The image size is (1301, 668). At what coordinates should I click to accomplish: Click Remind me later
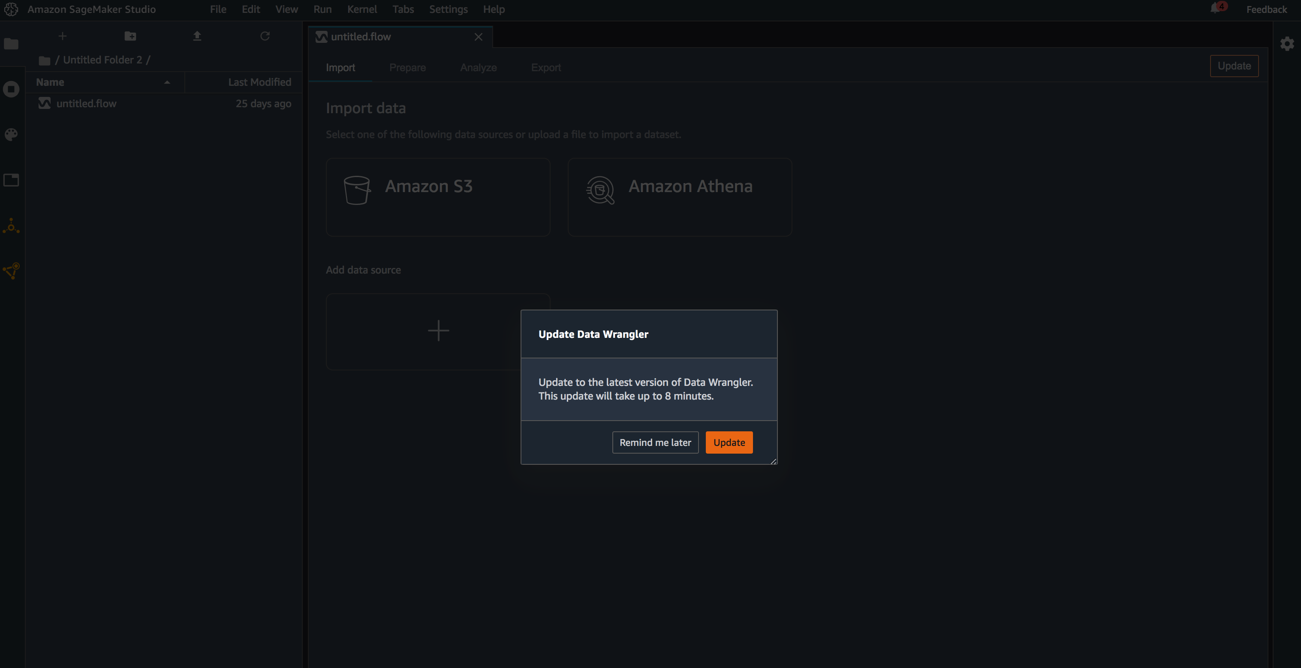click(655, 442)
